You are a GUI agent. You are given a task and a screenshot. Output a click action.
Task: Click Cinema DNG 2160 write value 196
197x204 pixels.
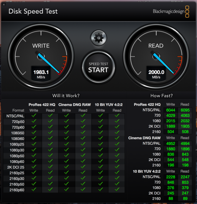[170, 165]
